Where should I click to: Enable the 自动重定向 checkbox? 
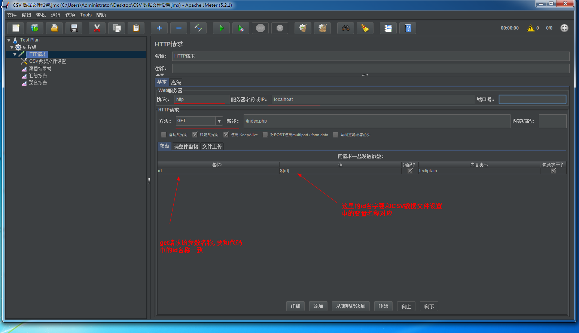(x=164, y=135)
